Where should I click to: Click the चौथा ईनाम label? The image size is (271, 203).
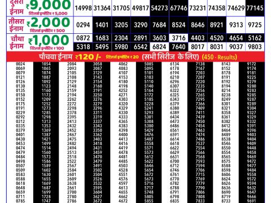(x=17, y=42)
